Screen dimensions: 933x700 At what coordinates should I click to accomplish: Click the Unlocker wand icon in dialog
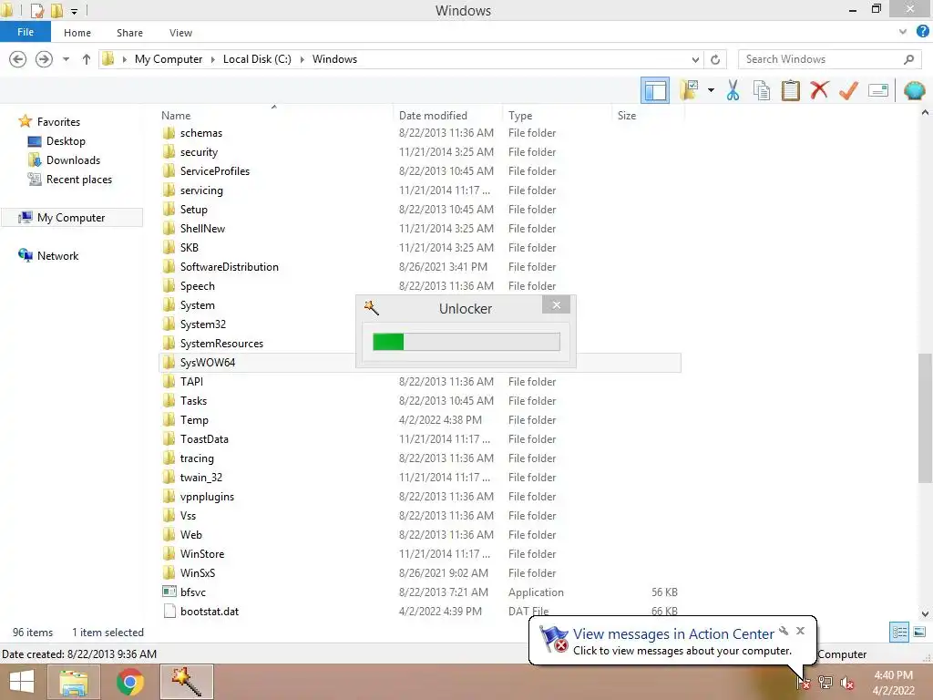point(372,308)
